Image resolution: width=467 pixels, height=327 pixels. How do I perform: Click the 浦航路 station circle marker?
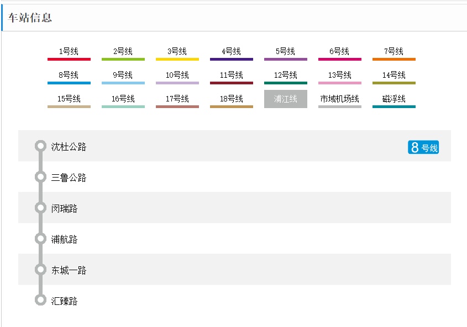tap(40, 239)
